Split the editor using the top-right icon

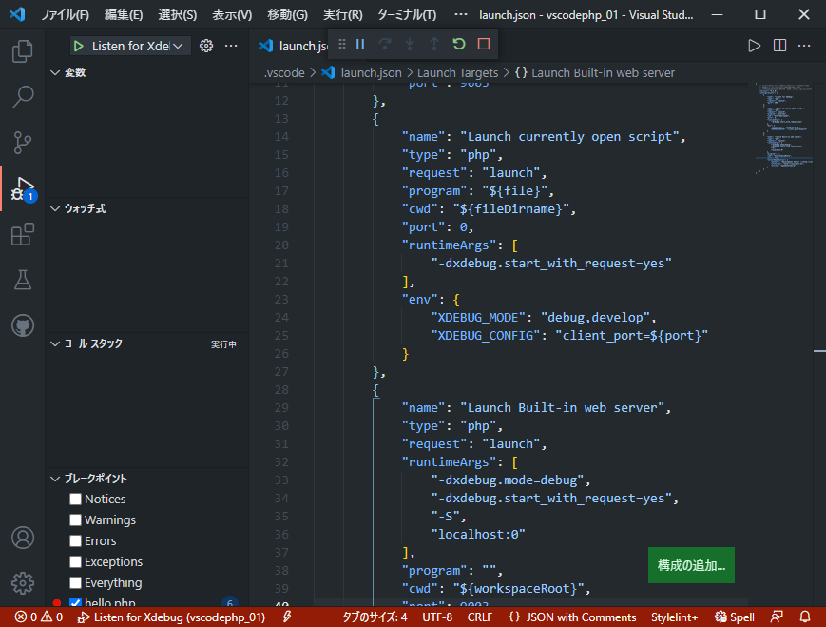coord(779,44)
